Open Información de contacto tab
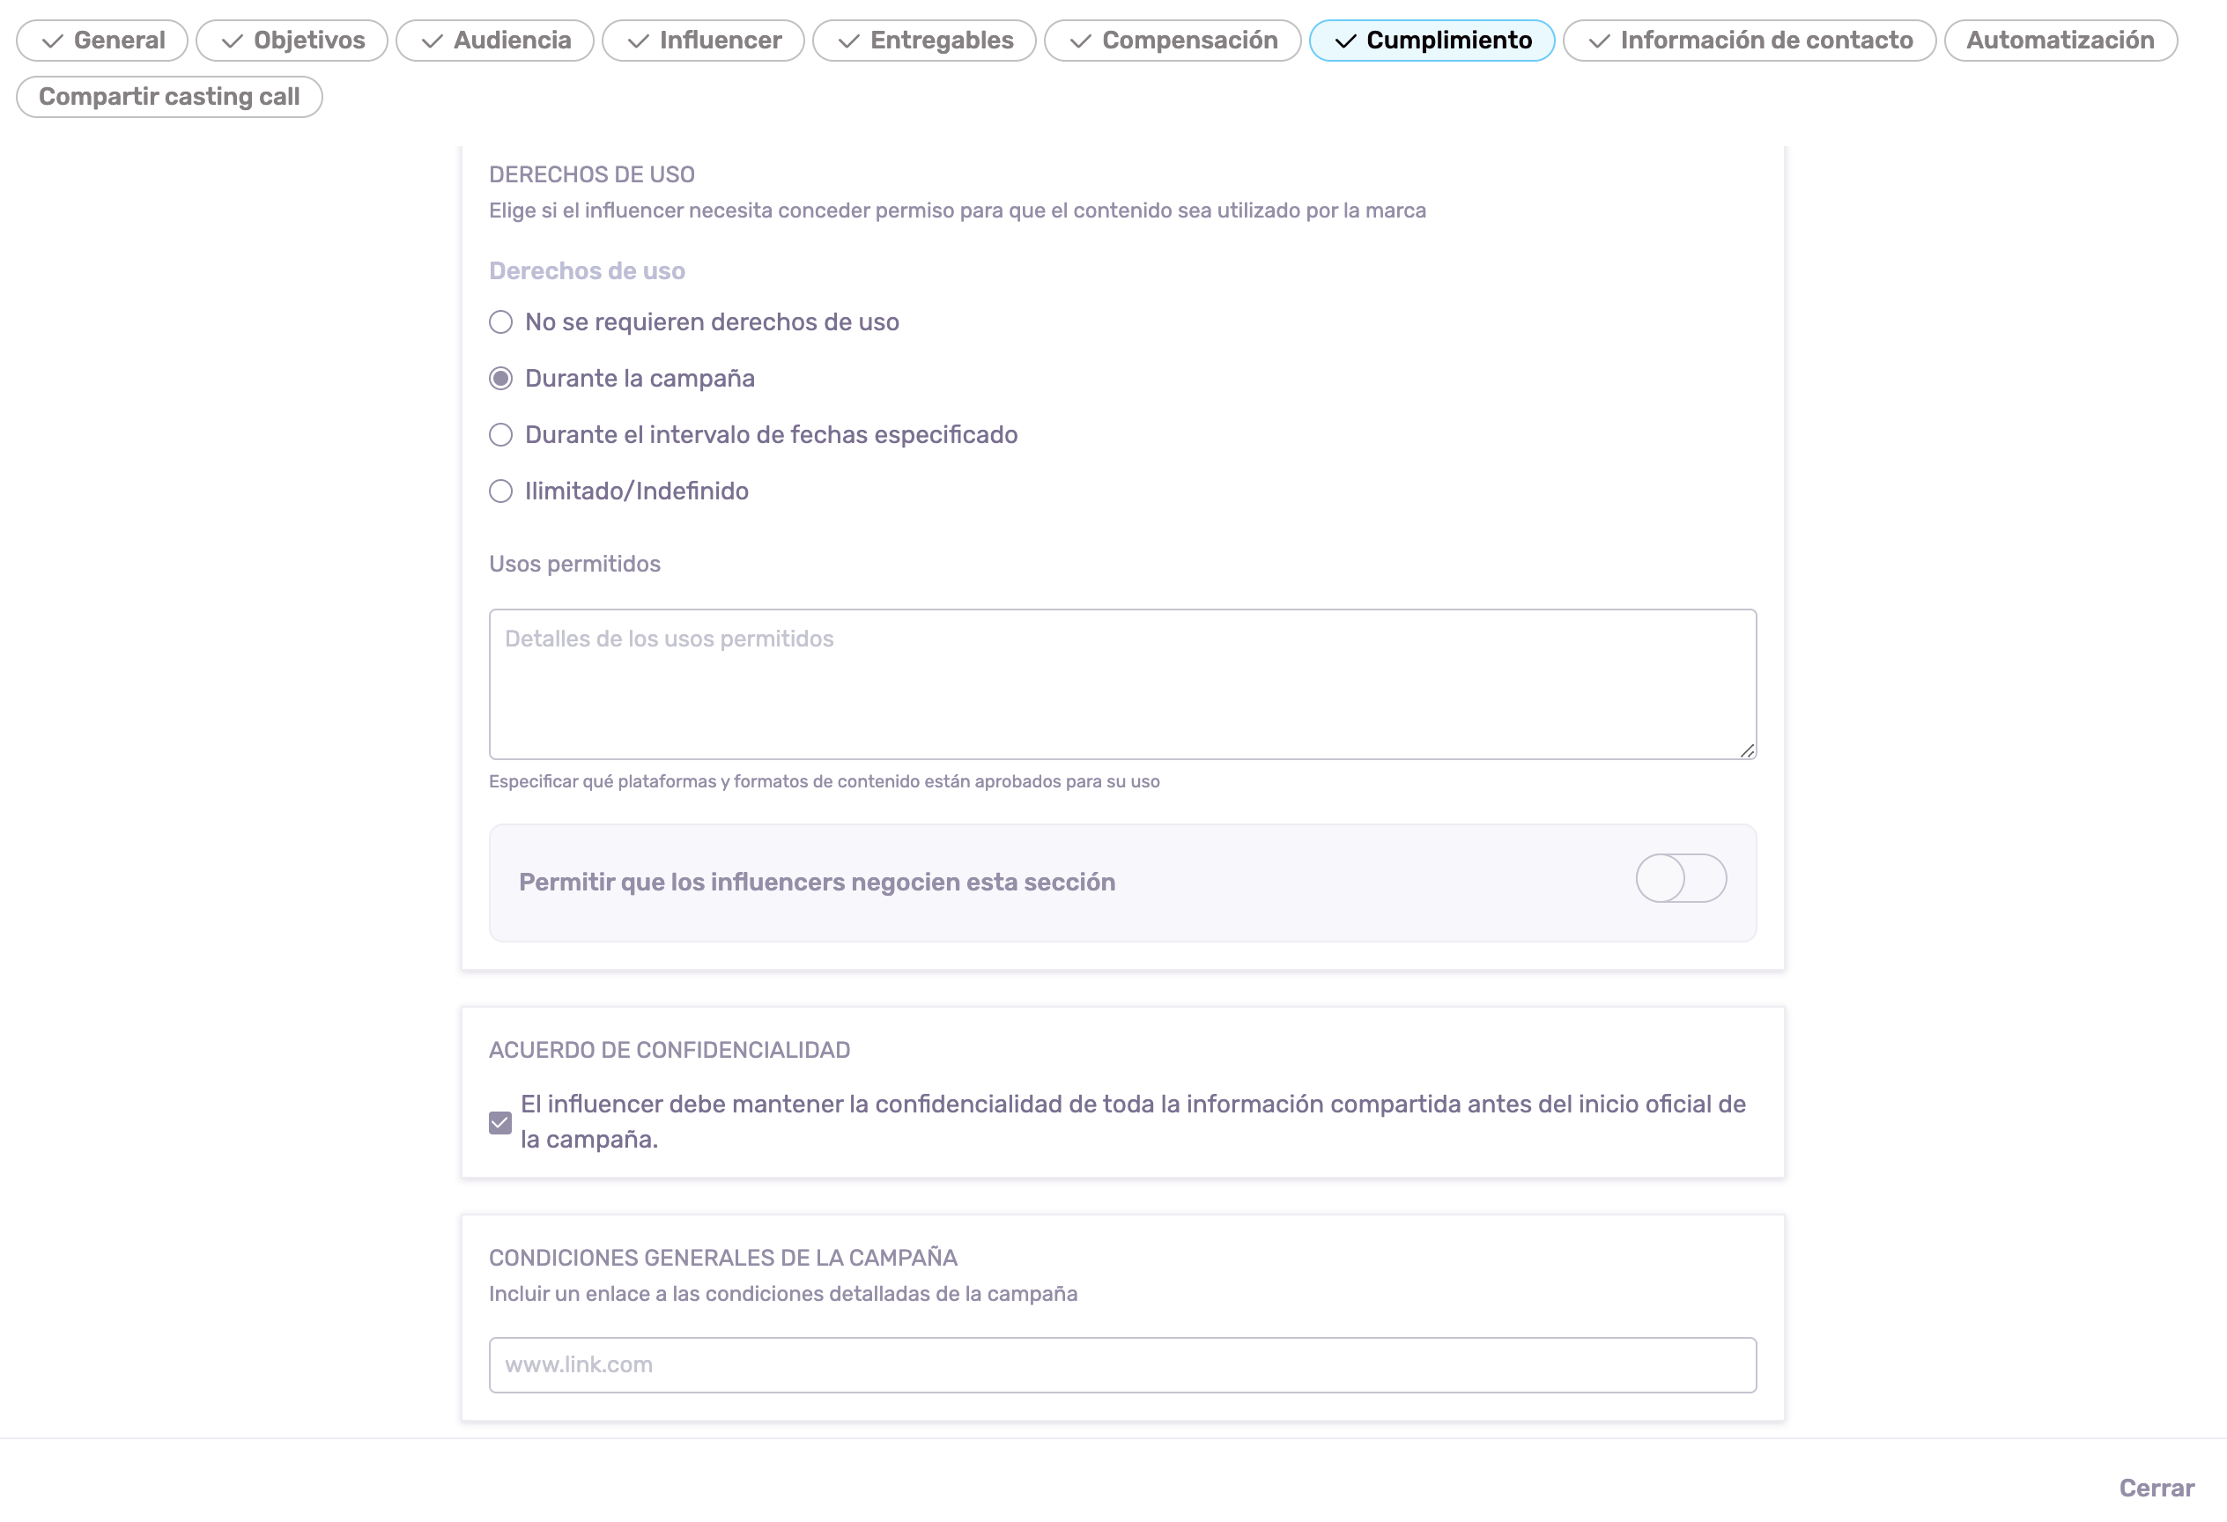2227x1522 pixels. [x=1749, y=41]
